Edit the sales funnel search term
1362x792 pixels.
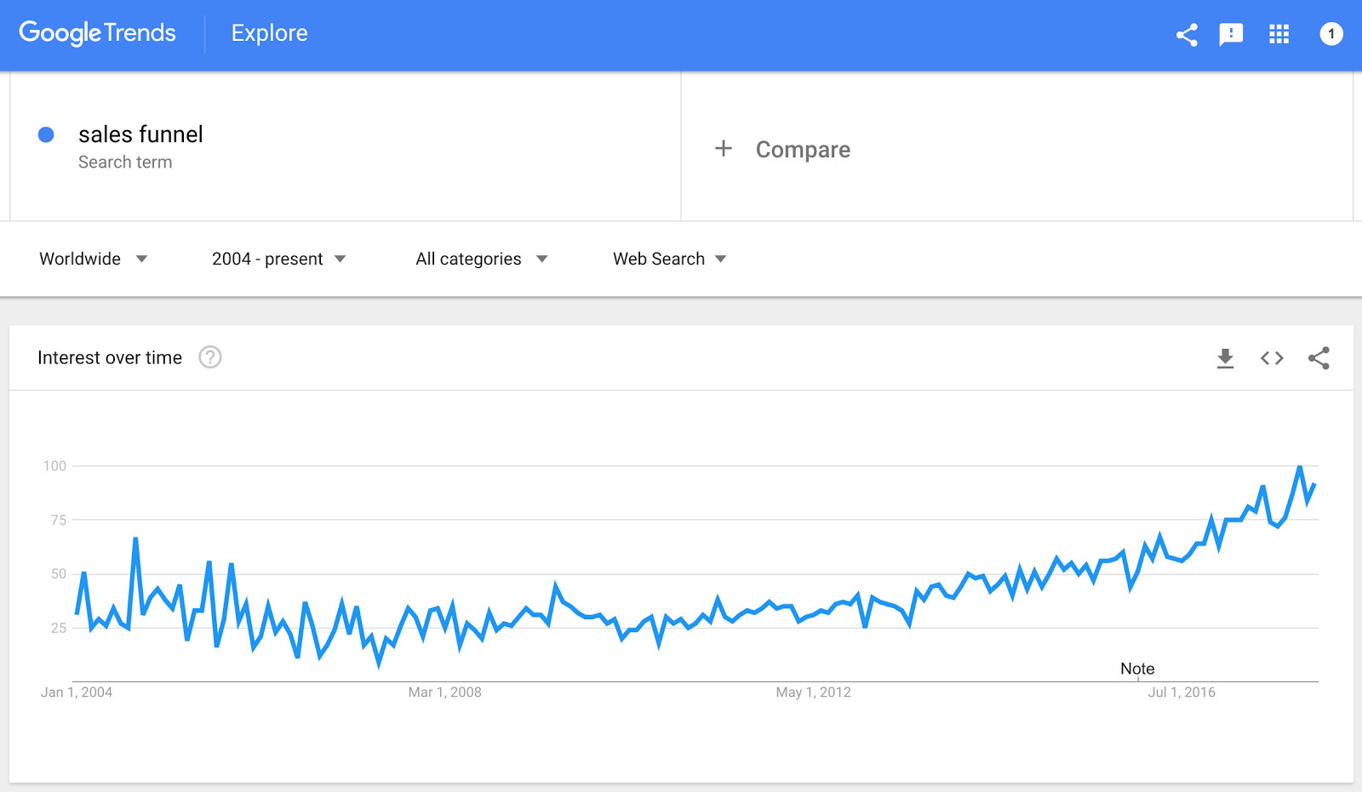click(140, 134)
